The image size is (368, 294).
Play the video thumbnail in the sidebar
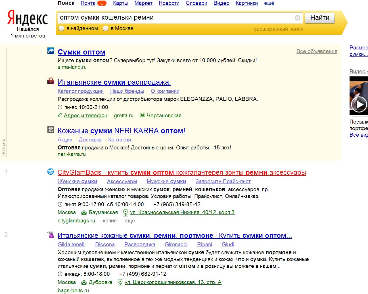359,96
